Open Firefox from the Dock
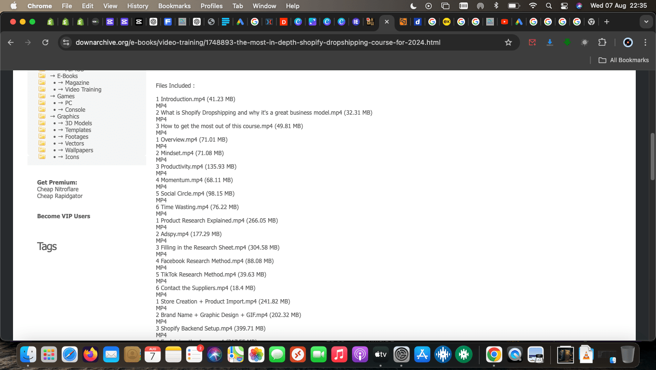 tap(90, 355)
